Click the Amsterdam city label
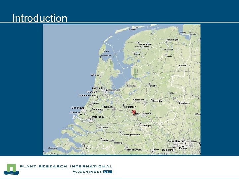Viewport: 239px width, 179px height. click(113, 90)
